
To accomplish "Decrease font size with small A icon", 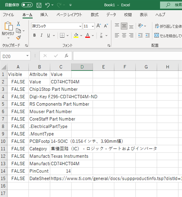I will tap(106, 26).
